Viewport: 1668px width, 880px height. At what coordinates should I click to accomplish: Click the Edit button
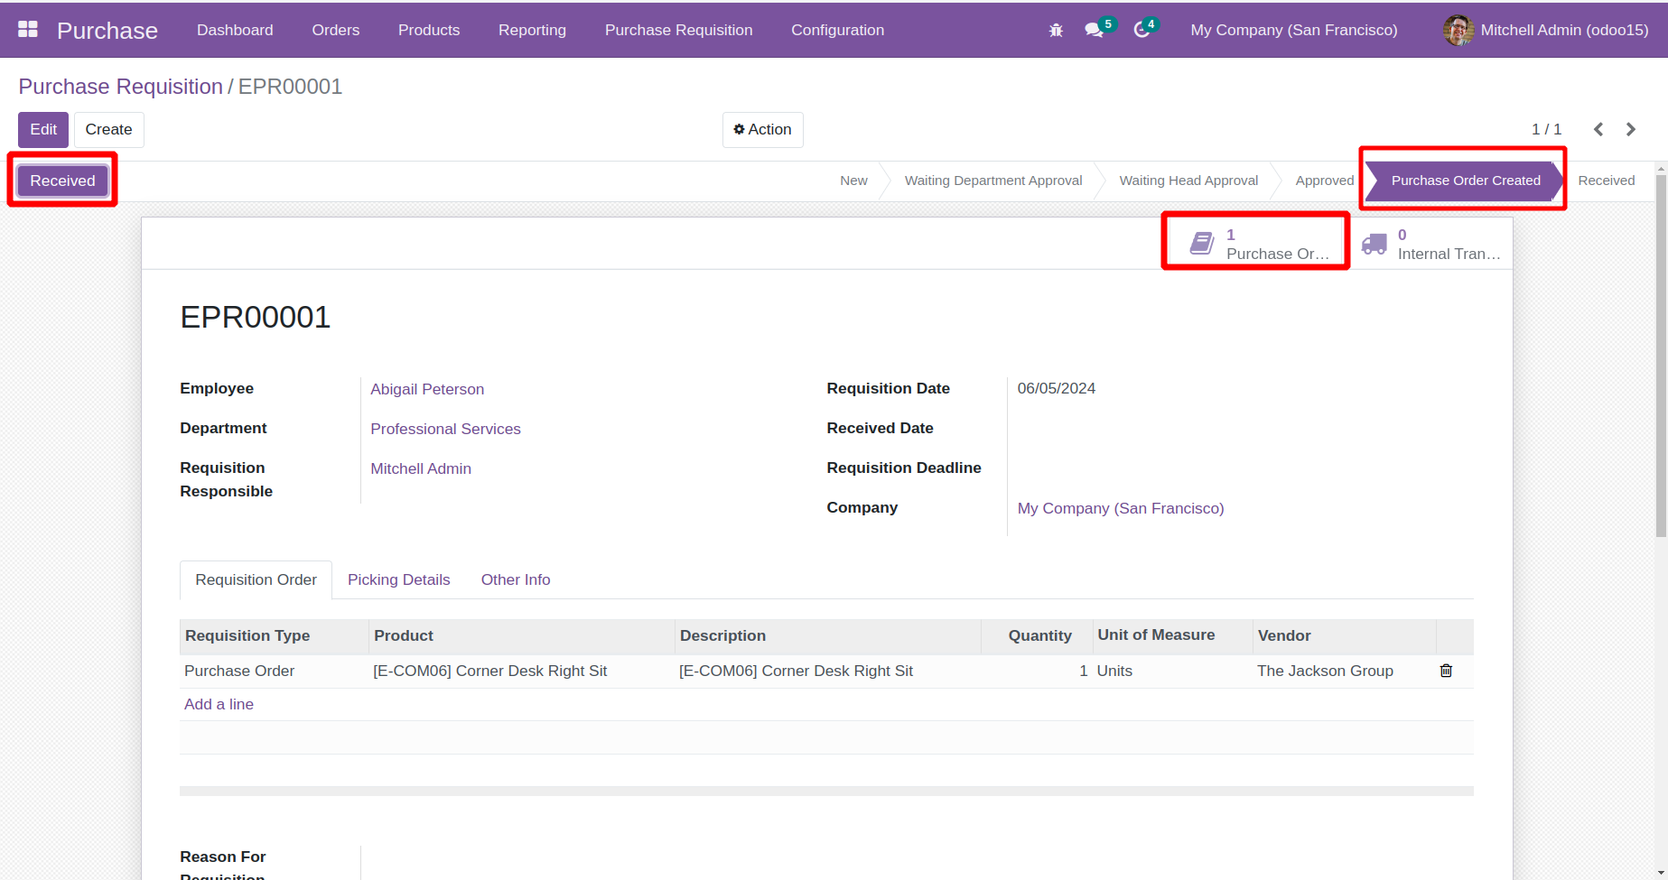point(43,129)
